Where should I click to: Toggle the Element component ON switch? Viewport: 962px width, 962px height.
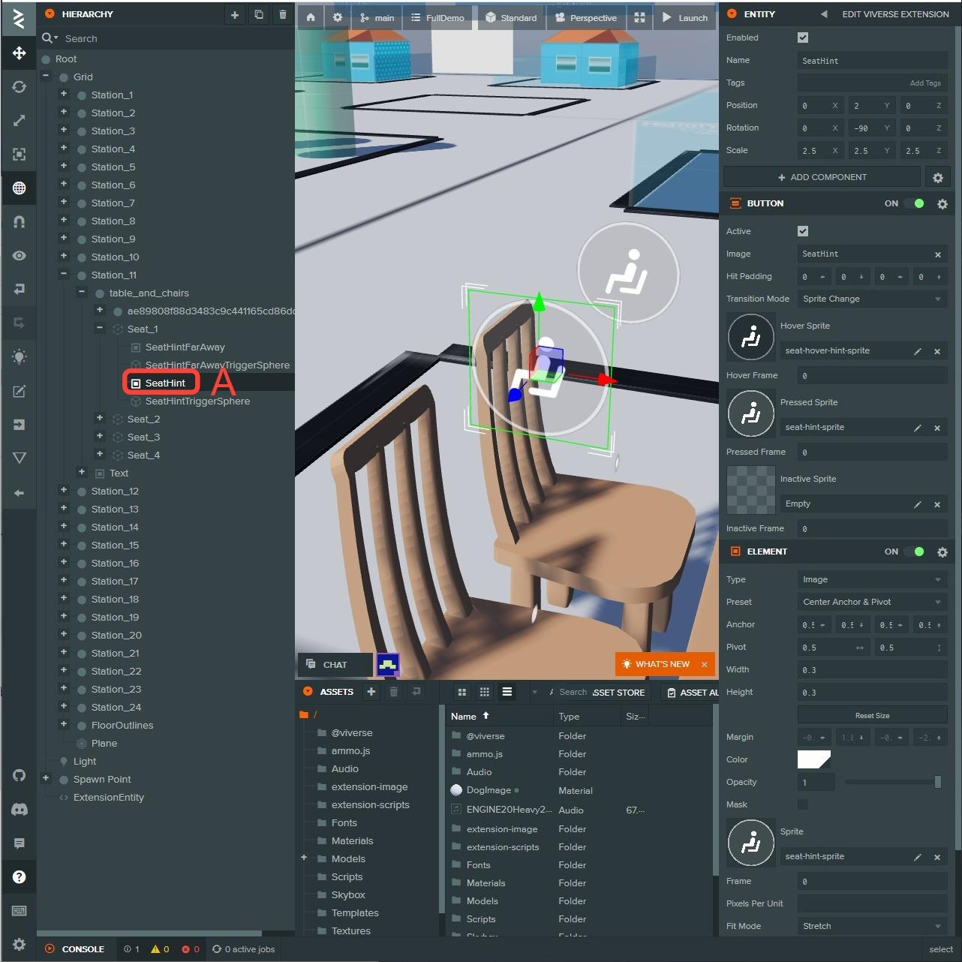pyautogui.click(x=915, y=552)
